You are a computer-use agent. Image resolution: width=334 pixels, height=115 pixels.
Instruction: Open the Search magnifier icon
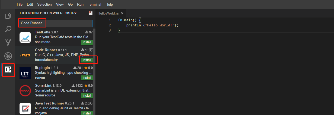[8, 29]
